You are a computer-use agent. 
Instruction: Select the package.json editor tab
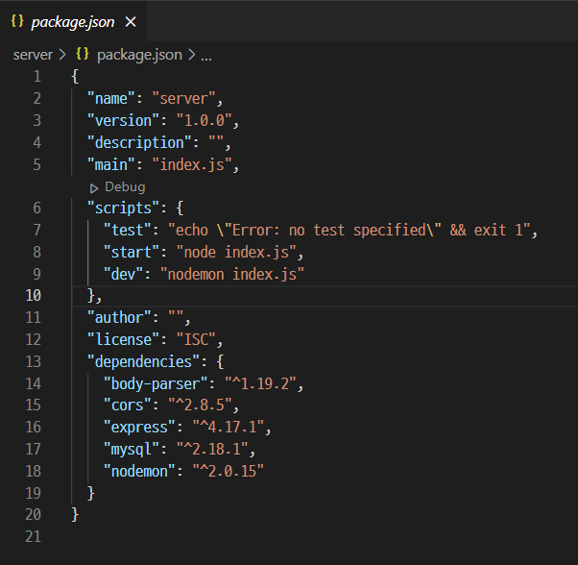73,21
